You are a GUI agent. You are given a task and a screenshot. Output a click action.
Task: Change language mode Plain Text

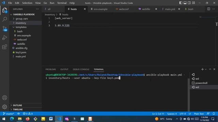tap(199, 114)
